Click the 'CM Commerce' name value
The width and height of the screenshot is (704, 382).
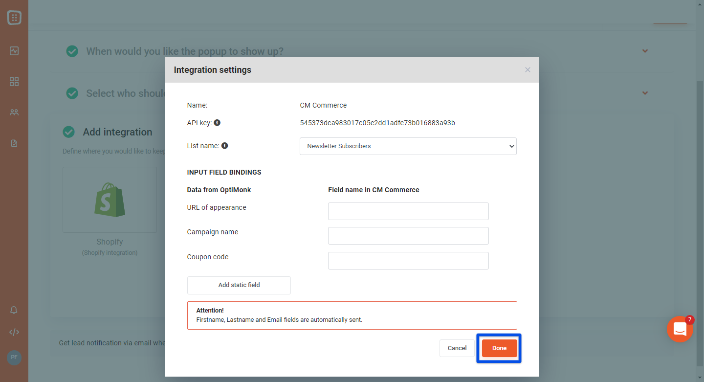click(x=323, y=105)
